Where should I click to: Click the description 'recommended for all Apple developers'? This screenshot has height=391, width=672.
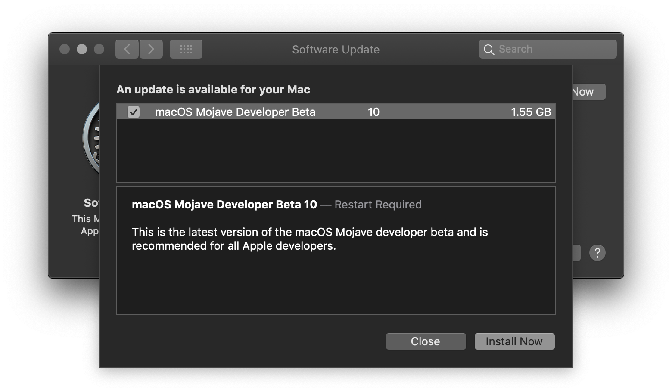(x=233, y=246)
